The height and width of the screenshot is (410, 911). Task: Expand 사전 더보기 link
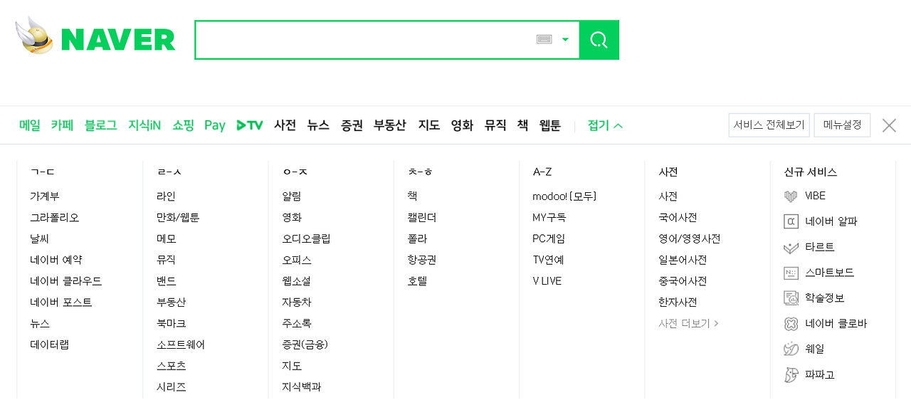pos(688,323)
